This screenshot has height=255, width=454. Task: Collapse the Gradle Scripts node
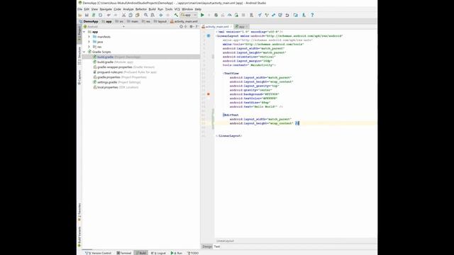tap(84, 52)
